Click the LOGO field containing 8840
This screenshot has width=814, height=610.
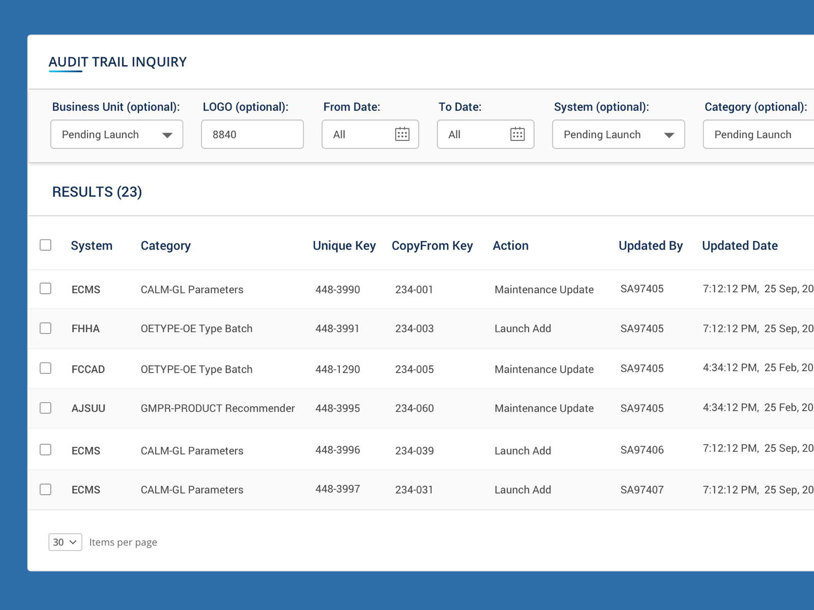tap(252, 134)
